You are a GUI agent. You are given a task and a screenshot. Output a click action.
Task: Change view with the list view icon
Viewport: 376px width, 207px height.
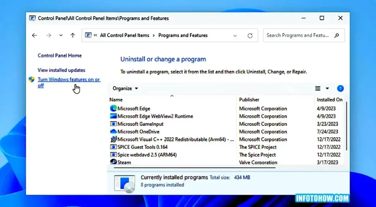(318, 89)
